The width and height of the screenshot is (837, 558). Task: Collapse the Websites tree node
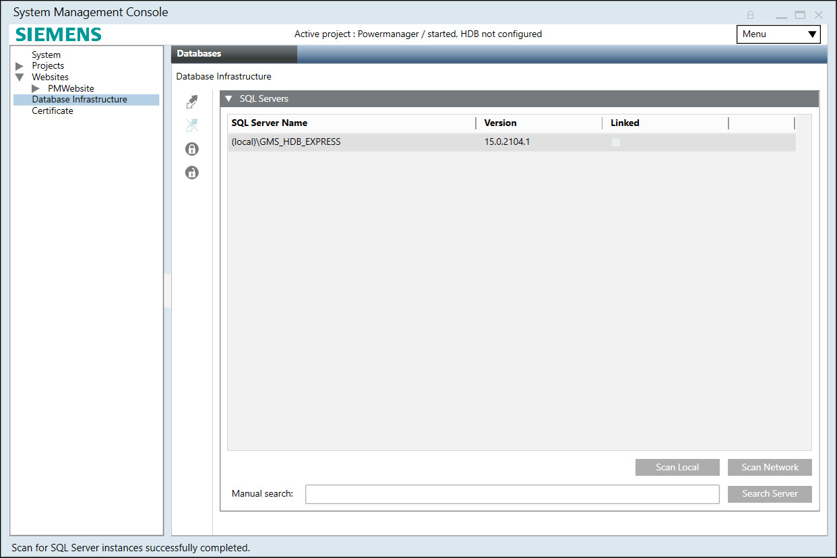(x=19, y=77)
